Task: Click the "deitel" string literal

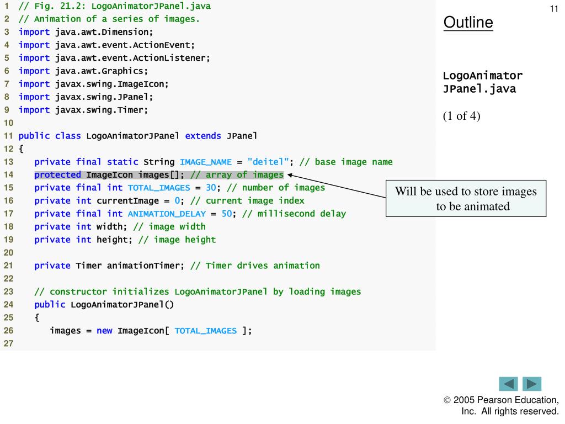Action: [x=268, y=162]
